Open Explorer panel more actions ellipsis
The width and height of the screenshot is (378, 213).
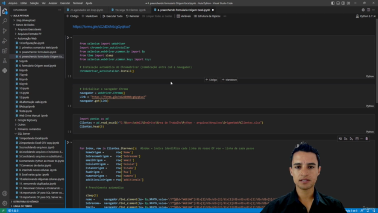pyautogui.click(x=60, y=10)
